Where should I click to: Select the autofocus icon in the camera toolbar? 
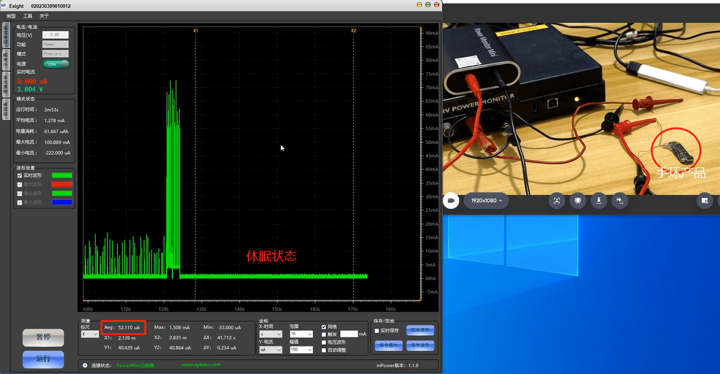(558, 201)
